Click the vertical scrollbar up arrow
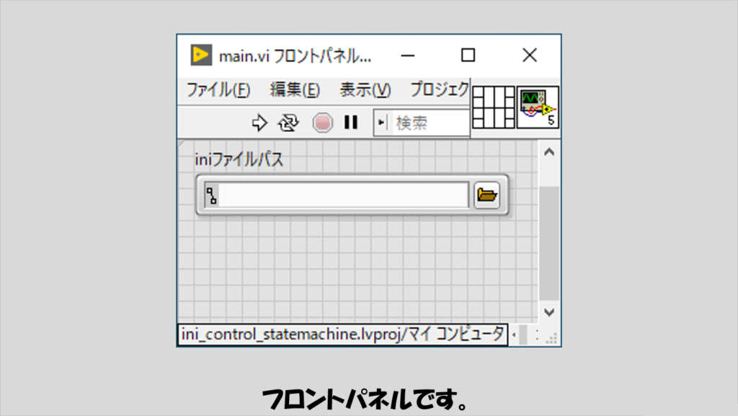 549,152
